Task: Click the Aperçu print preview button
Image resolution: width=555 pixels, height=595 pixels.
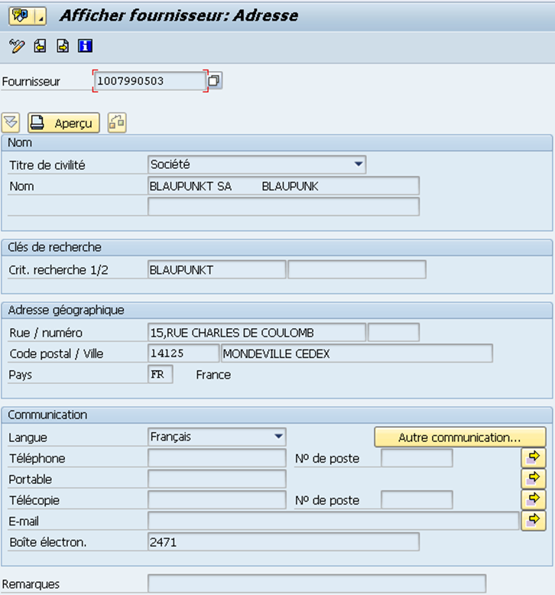Action: (63, 122)
